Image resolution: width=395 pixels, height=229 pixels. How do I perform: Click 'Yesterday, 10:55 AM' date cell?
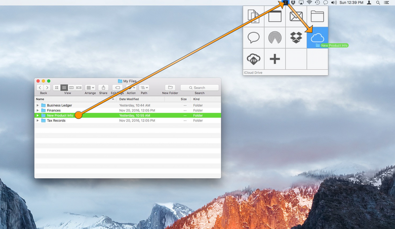134,115
